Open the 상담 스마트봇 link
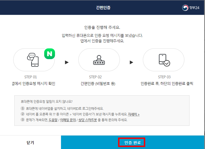This screenshot has height=149, width=205. click(88, 120)
